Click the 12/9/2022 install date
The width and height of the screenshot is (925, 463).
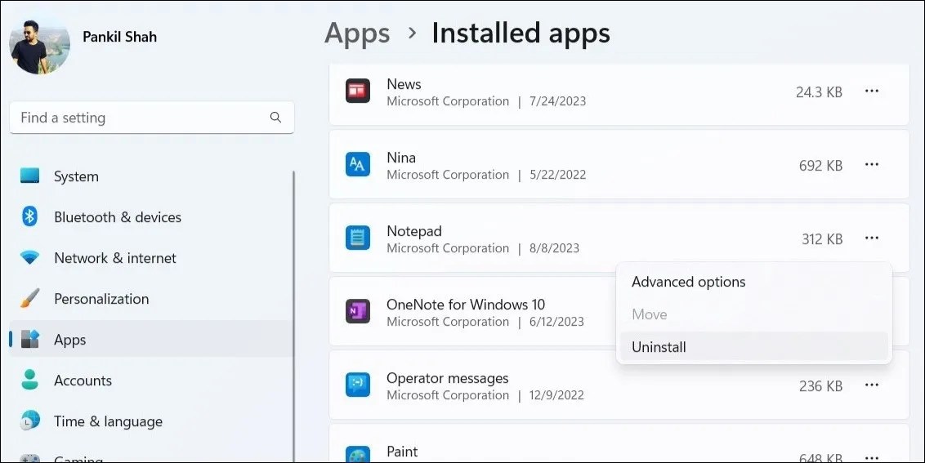click(x=556, y=395)
